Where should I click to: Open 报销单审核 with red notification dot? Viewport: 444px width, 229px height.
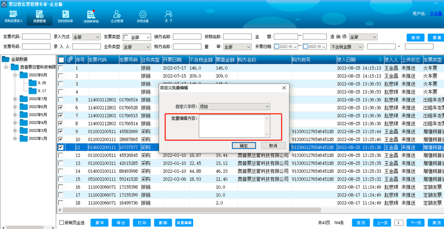tap(91, 16)
